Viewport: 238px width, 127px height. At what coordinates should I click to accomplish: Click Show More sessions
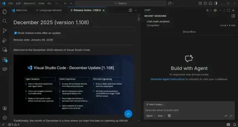tap(189, 32)
